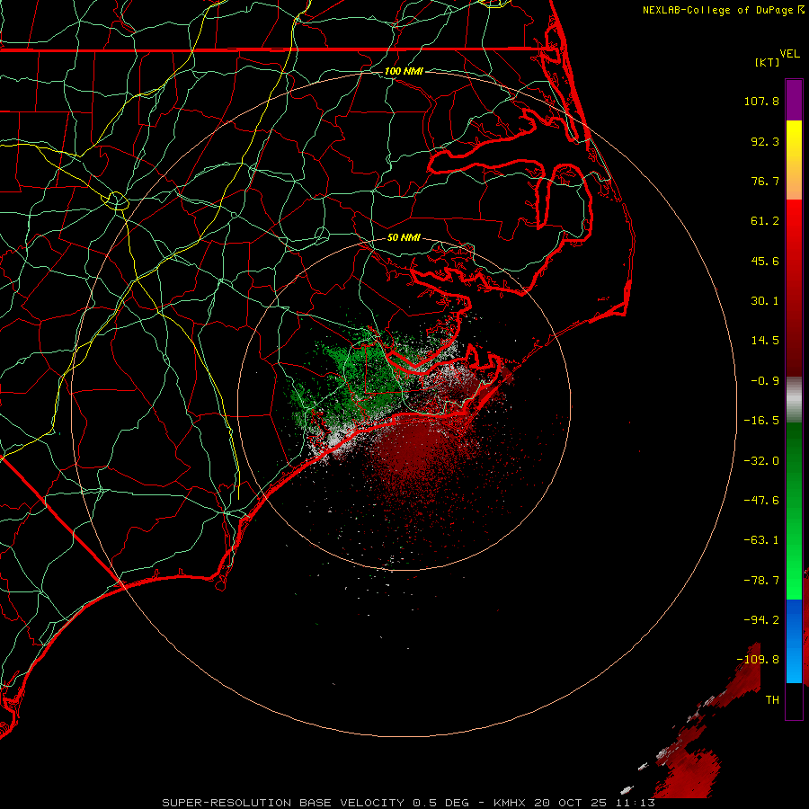This screenshot has width=809, height=809.
Task: Click the purple segment of the color bar
Action: (x=794, y=101)
